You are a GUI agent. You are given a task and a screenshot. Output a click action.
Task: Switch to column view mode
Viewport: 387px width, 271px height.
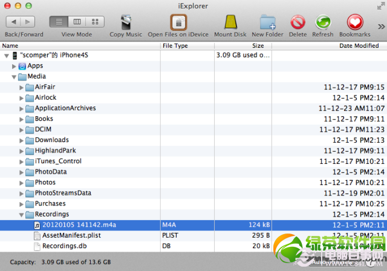coord(77,22)
